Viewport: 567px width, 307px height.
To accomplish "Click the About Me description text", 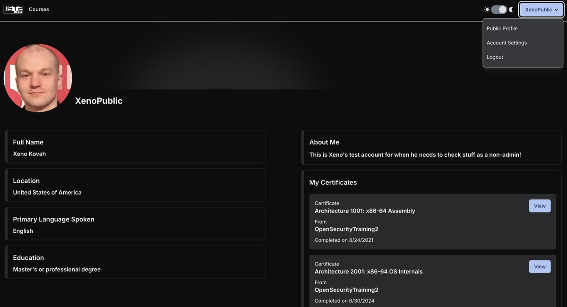I will [415, 155].
